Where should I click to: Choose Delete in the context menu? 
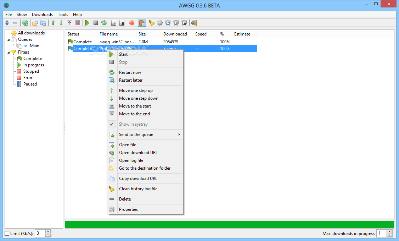145,199
